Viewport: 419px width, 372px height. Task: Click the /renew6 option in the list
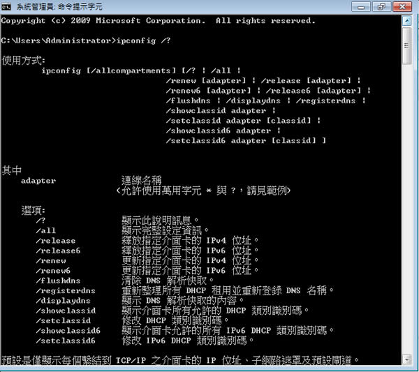53,271
